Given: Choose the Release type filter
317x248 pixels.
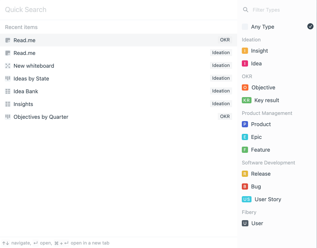Looking at the screenshot, I should 260,174.
